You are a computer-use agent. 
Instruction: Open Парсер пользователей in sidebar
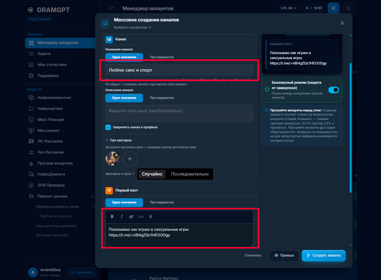(x=56, y=226)
